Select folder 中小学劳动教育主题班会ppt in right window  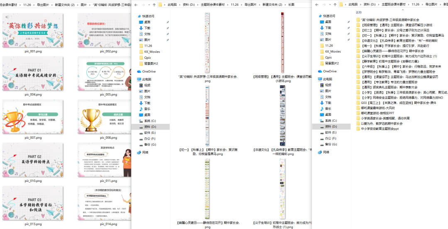tap(377, 129)
